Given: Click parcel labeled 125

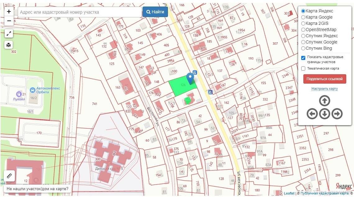Looking at the screenshot, I should (112, 64).
